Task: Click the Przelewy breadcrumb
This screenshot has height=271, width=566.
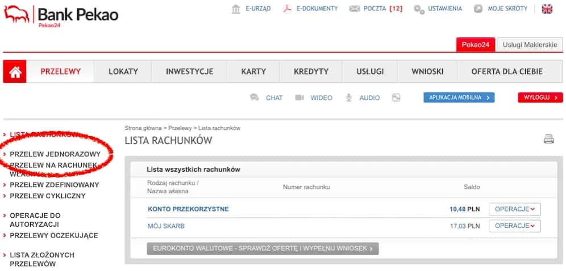Action: click(180, 128)
